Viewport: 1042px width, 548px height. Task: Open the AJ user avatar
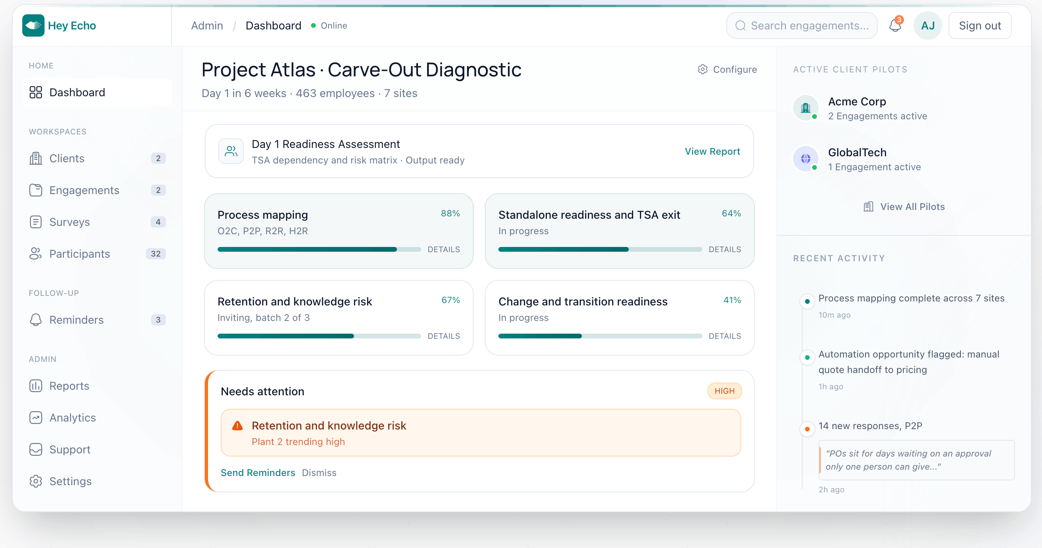tap(927, 25)
